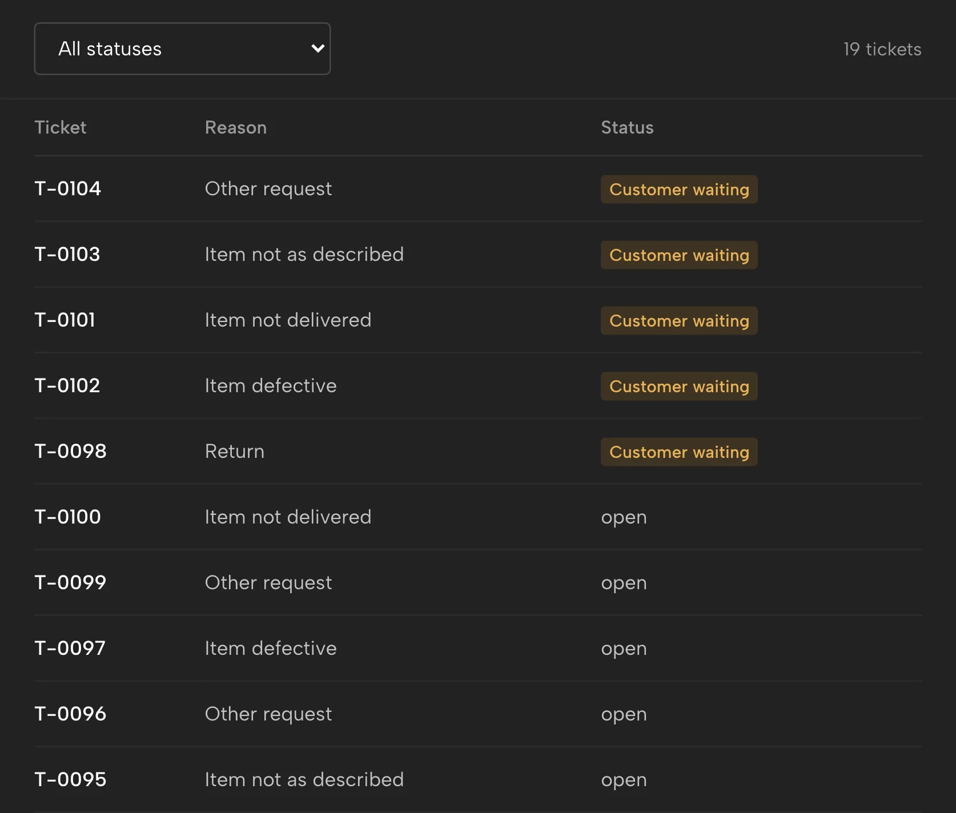Click Customer waiting badge for T-0101
Viewport: 956px width, 813px height.
[679, 321]
